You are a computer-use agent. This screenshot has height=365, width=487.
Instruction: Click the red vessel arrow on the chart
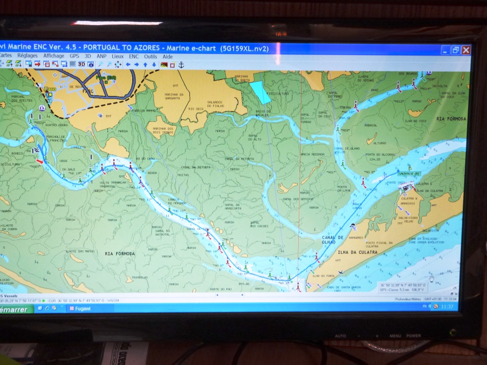[39, 161]
